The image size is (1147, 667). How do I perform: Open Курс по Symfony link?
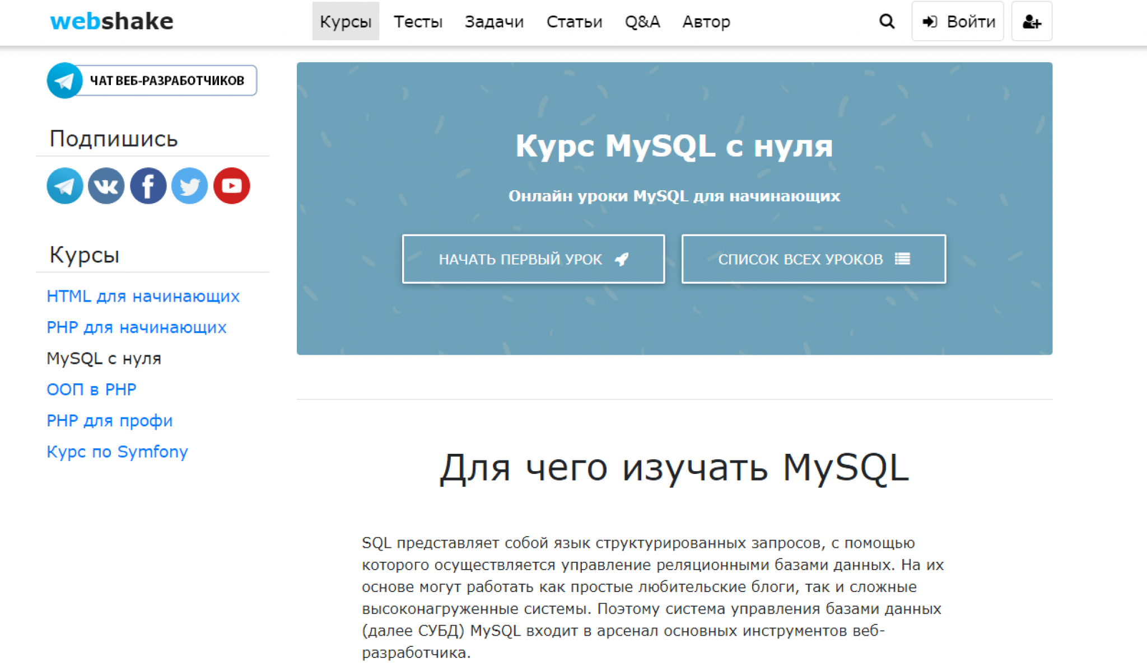tap(117, 452)
